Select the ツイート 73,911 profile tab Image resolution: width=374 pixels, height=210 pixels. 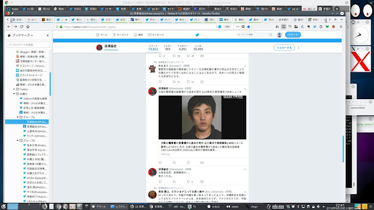tap(153, 48)
